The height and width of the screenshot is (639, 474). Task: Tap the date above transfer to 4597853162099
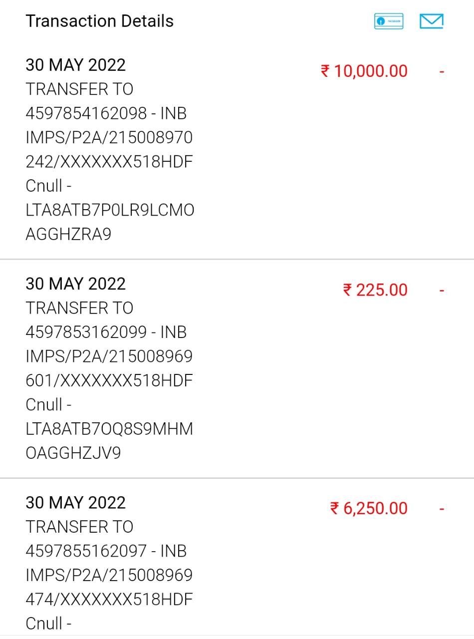click(75, 284)
